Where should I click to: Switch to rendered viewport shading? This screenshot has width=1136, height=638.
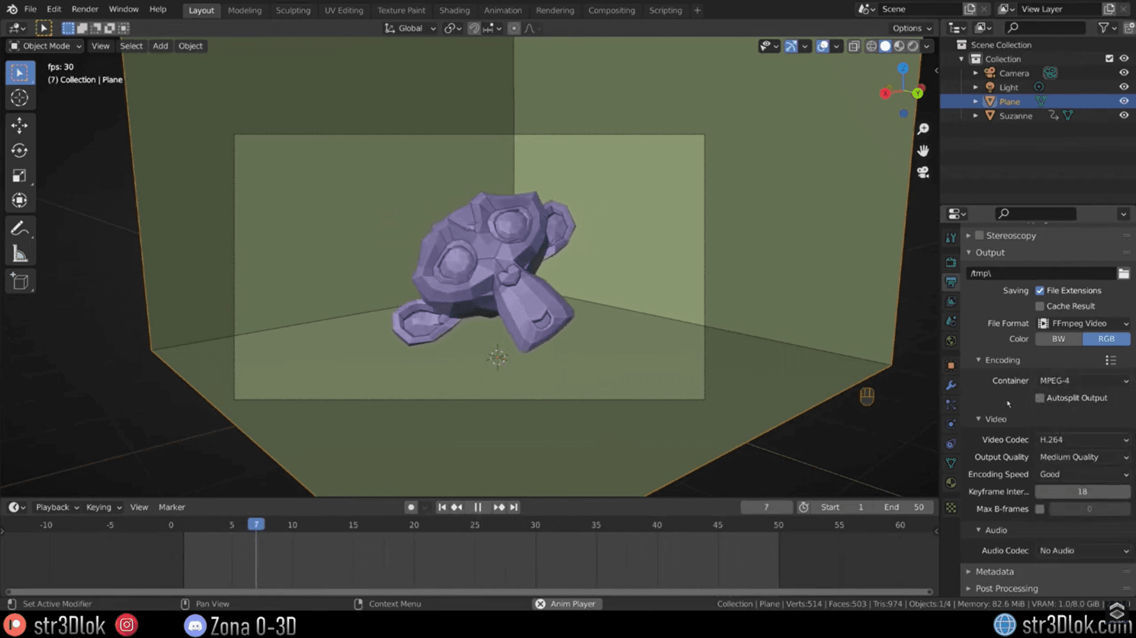coord(913,46)
